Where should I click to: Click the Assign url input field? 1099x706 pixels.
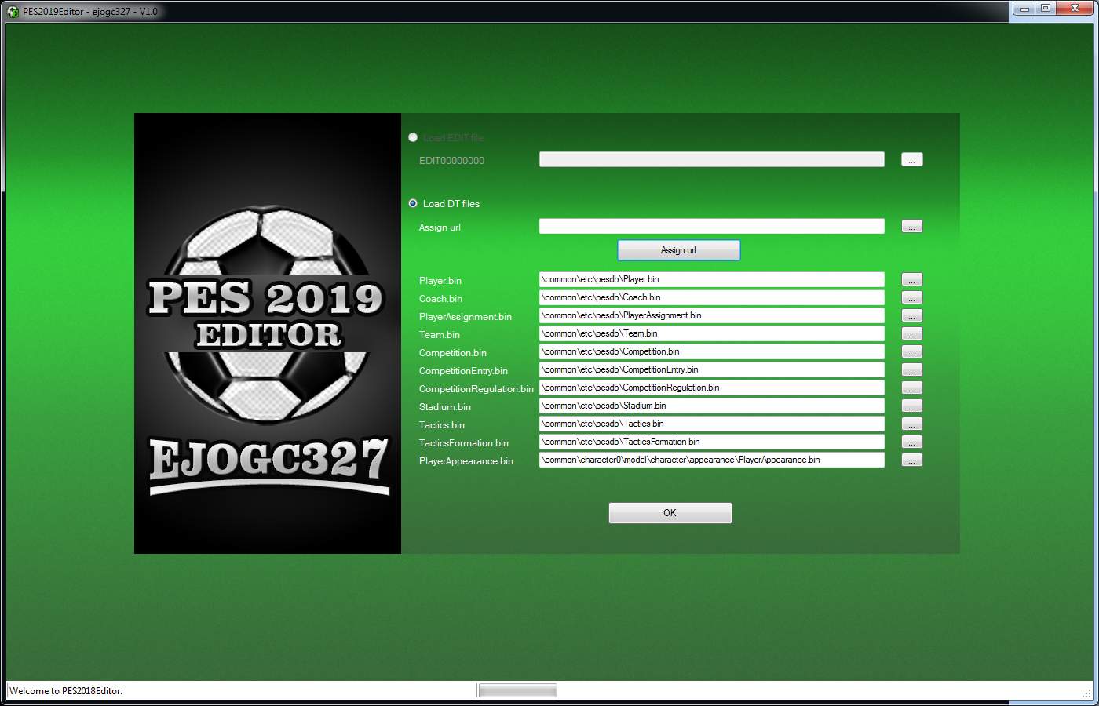coord(711,226)
